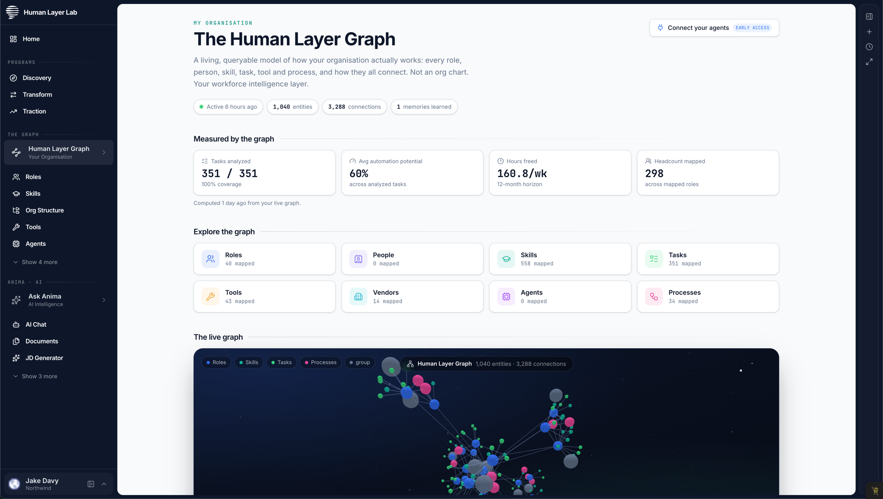Click the 1 memories learned pill
This screenshot has height=499, width=883.
click(x=424, y=107)
